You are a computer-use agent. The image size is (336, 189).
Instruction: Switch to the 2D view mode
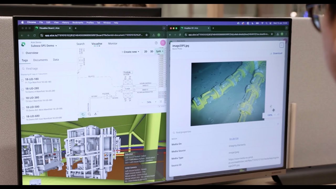(145, 51)
